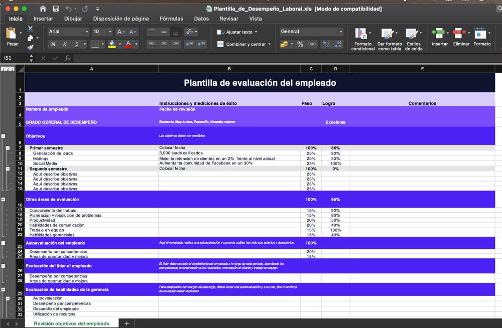
Task: Open the General number format dropdown
Action: pos(341,31)
